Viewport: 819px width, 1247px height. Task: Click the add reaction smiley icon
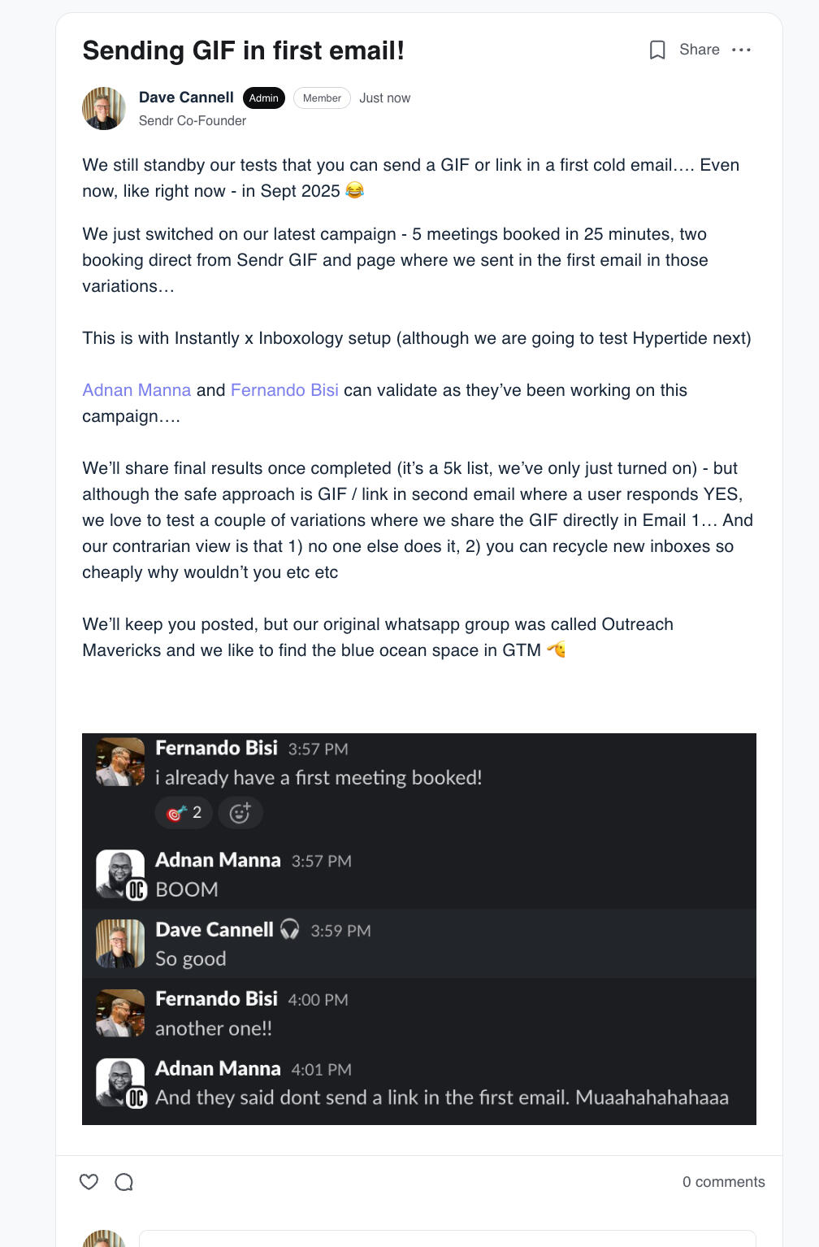point(240,813)
